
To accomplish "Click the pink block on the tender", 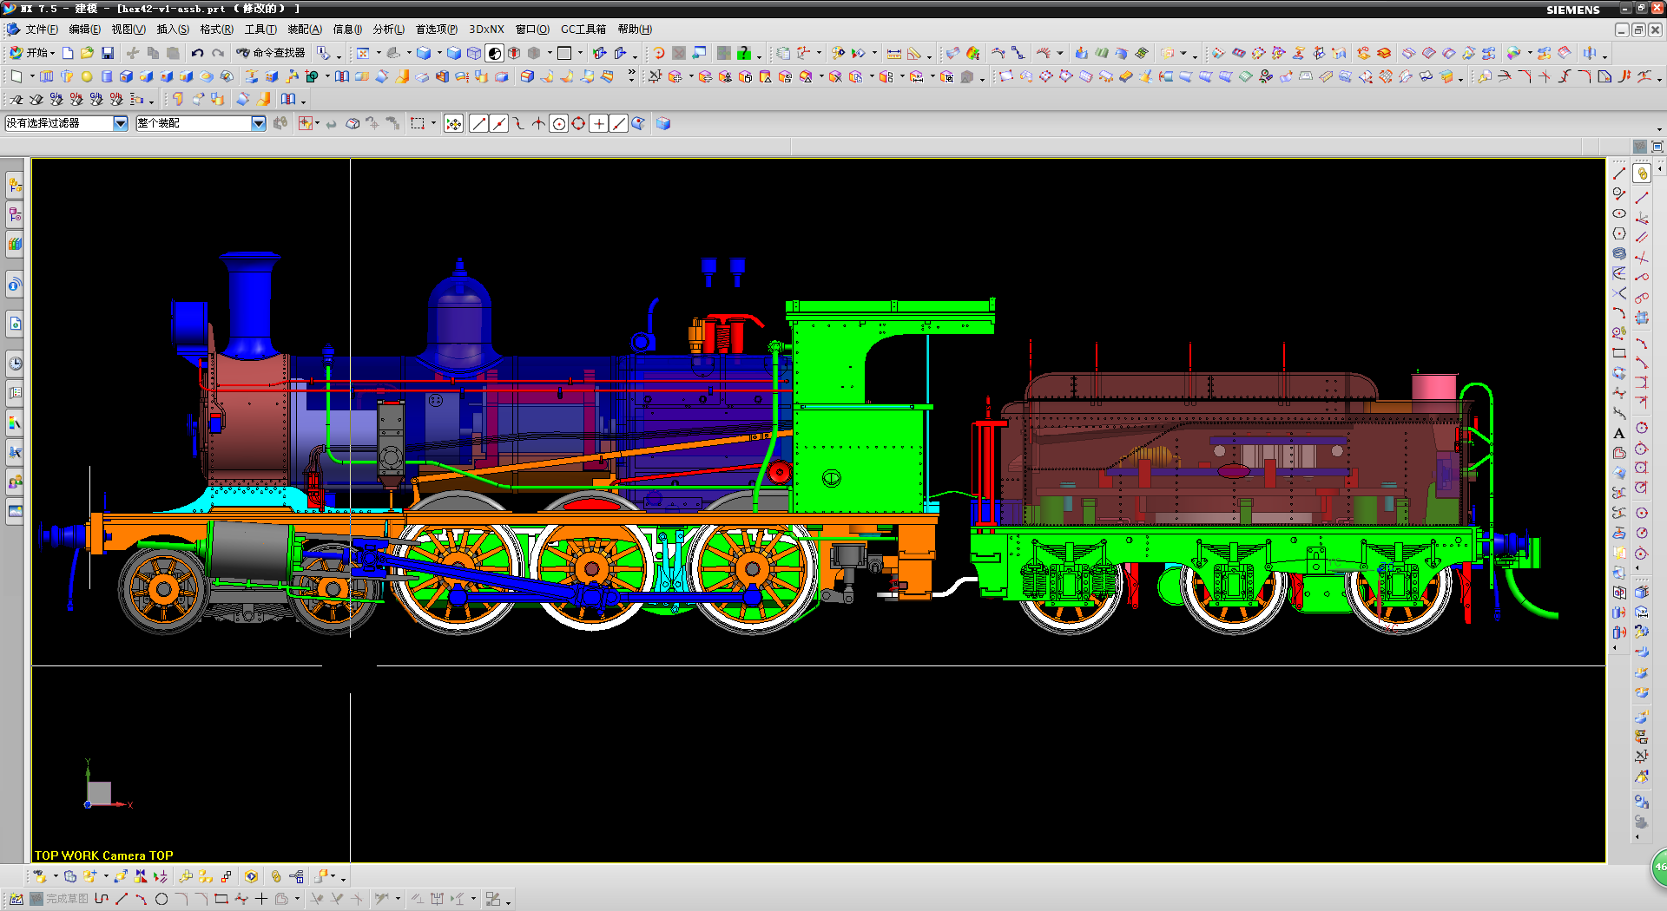I will 1433,386.
